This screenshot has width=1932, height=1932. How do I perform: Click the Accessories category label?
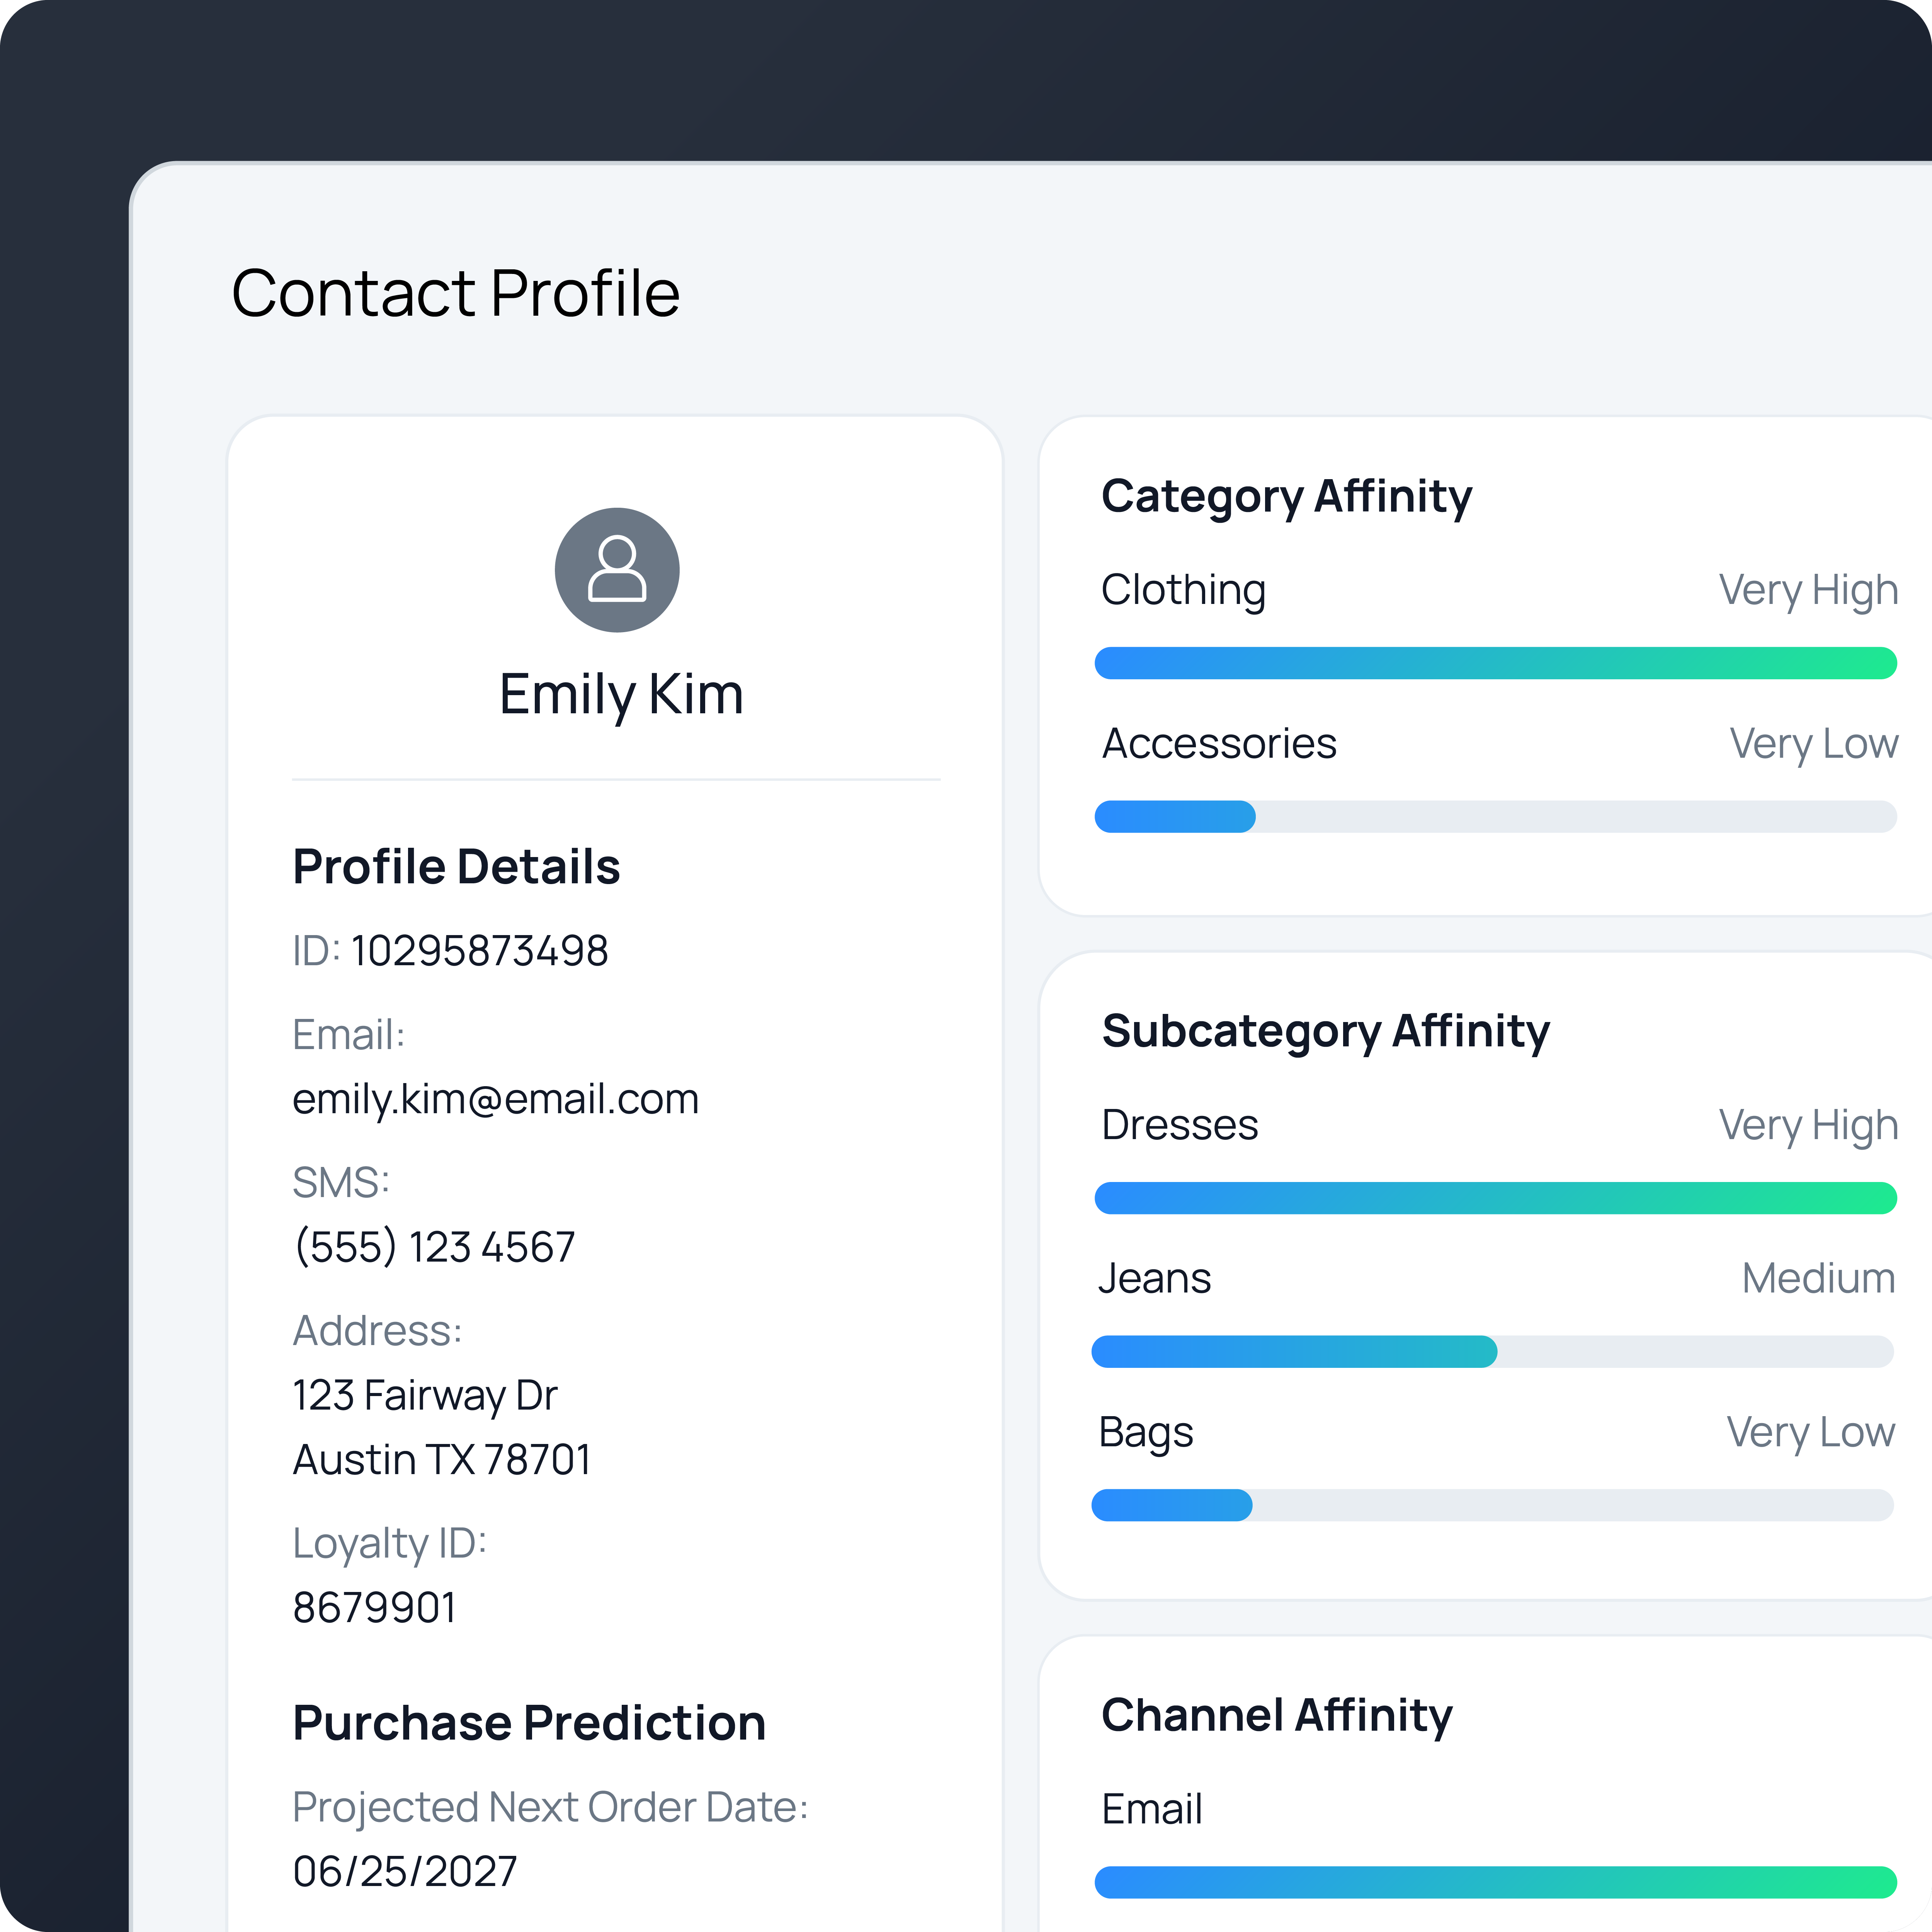tap(1219, 743)
